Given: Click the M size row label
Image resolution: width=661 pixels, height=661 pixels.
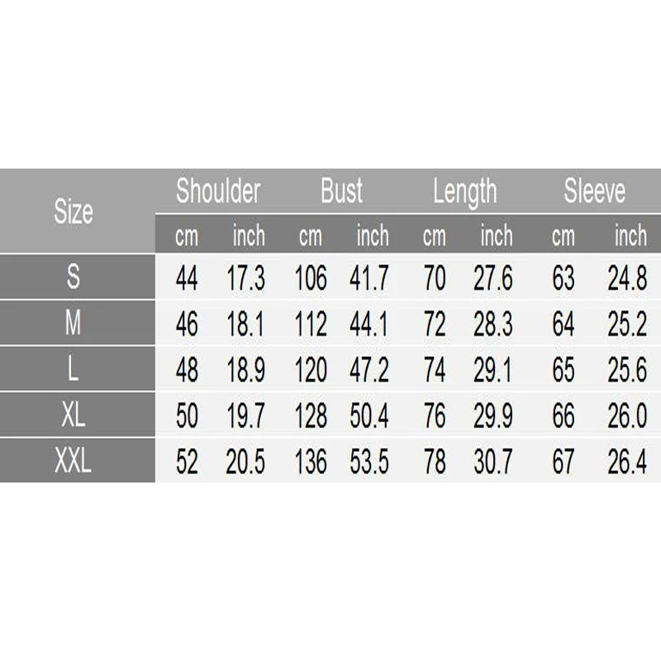Looking at the screenshot, I should click(x=74, y=324).
